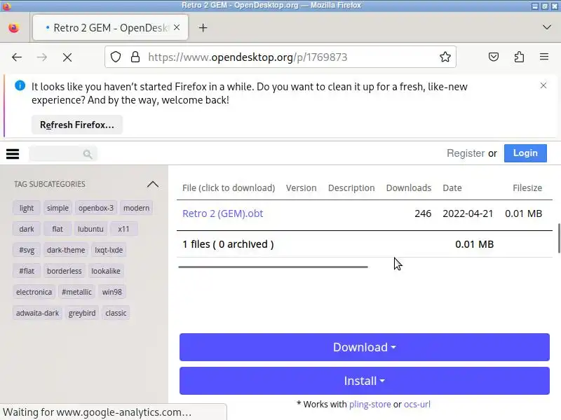Open the Extensions puzzle icon
The image size is (561, 420).
[519, 57]
